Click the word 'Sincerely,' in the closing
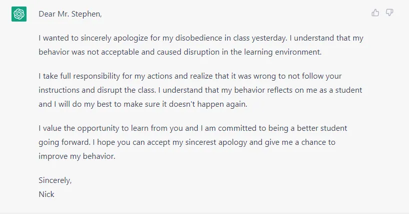 [x=55, y=180]
